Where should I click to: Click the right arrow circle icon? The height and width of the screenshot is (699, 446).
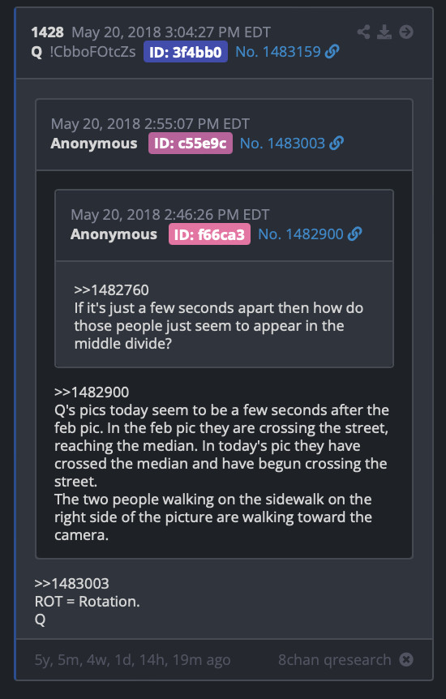[x=405, y=32]
